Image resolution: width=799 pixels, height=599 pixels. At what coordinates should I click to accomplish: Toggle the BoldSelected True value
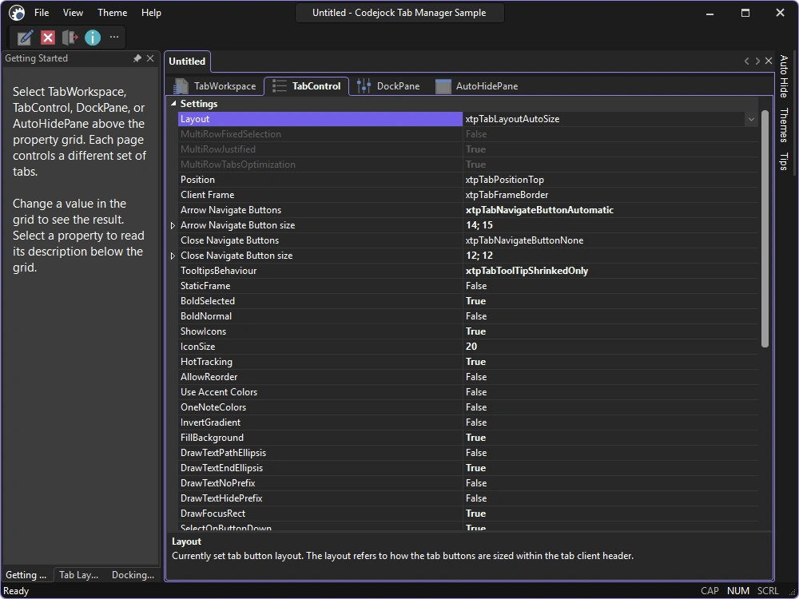[x=475, y=301]
